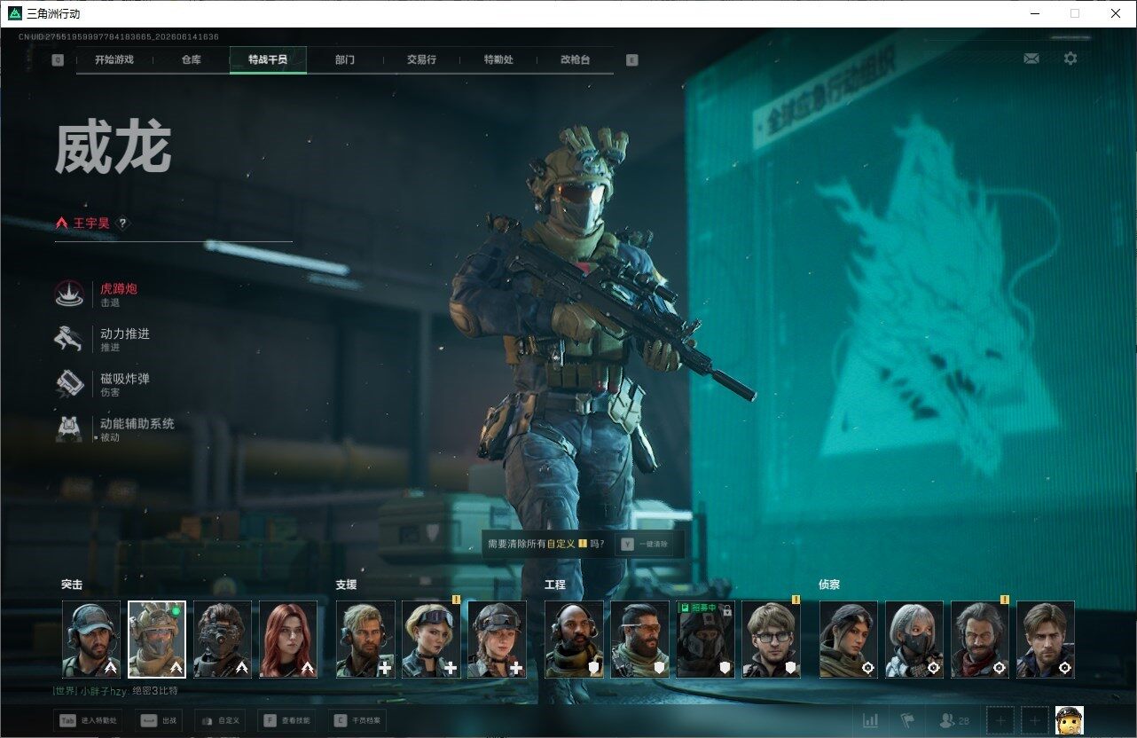Select the 工程 bearded operator with orange glasses
The height and width of the screenshot is (738, 1137).
[639, 640]
